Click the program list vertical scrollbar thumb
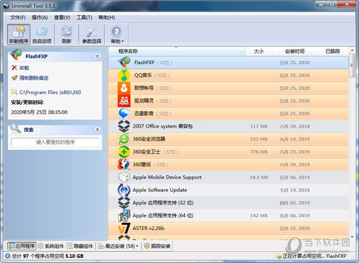 pyautogui.click(x=352, y=65)
